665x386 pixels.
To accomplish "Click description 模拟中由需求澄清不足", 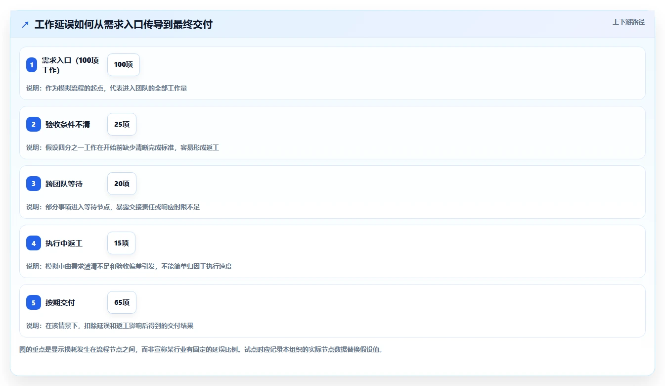I will point(129,266).
